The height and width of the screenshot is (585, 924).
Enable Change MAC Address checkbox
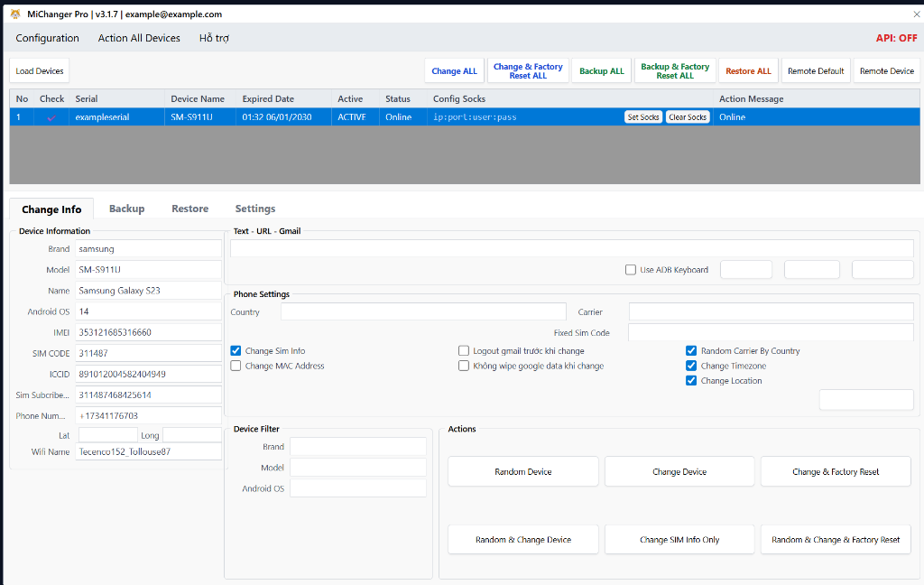click(236, 366)
